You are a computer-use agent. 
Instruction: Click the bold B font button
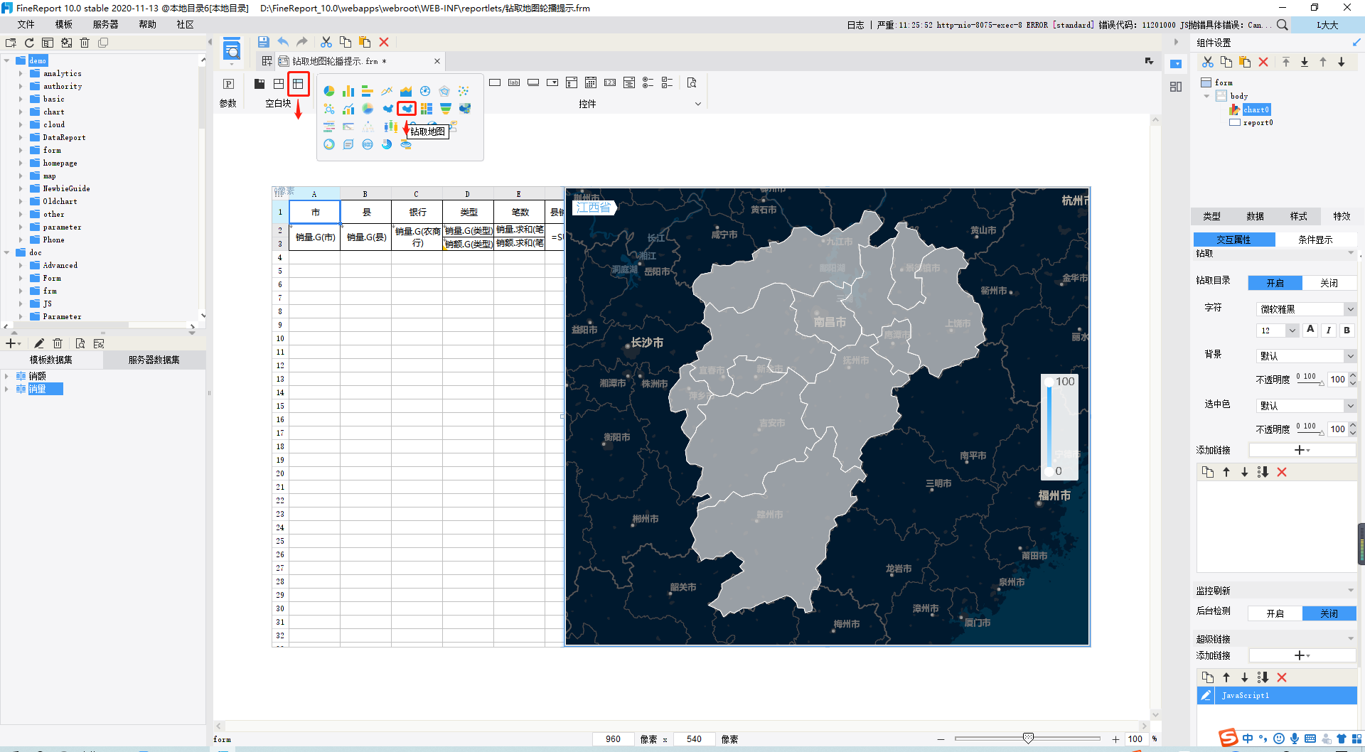pyautogui.click(x=1347, y=331)
